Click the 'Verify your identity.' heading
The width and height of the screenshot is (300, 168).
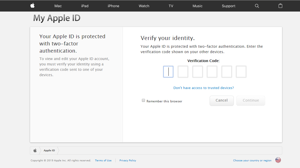point(168,38)
